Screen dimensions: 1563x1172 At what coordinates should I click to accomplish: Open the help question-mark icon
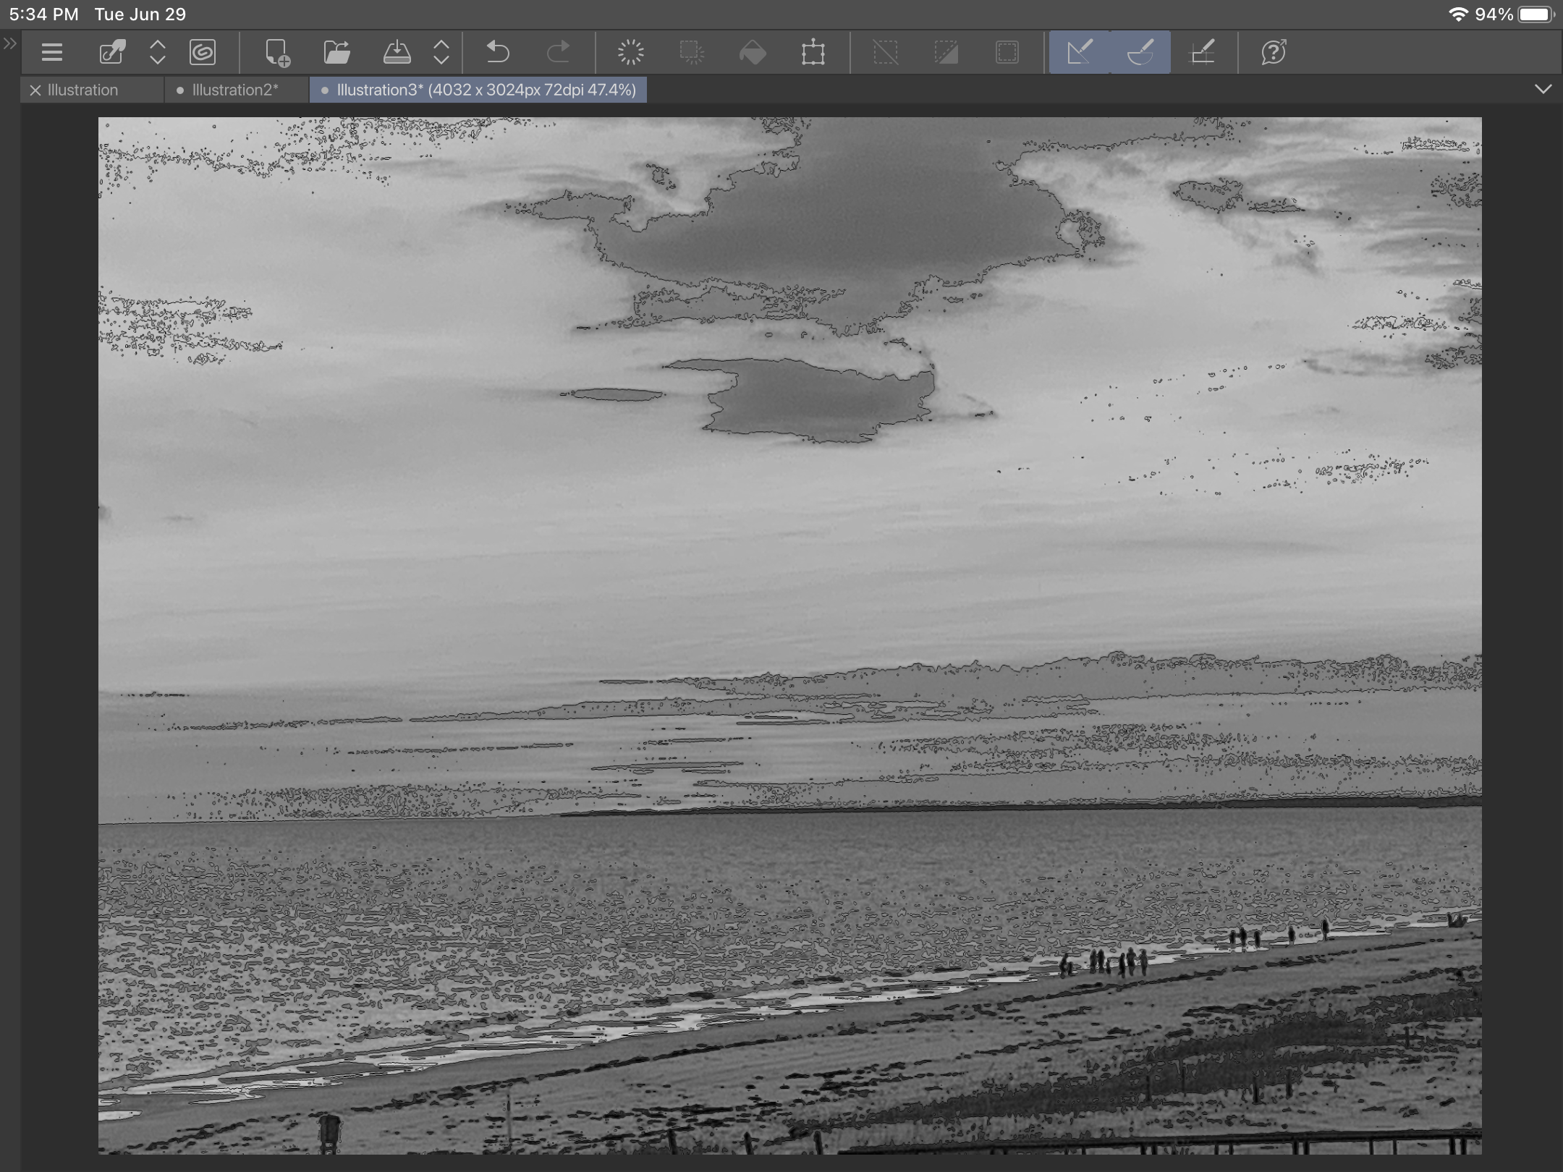(1274, 52)
